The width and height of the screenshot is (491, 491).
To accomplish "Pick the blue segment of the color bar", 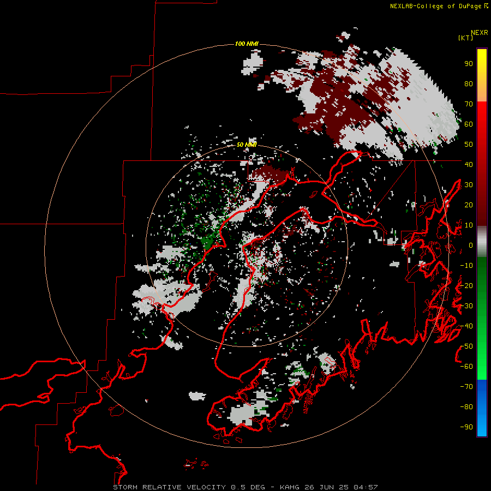I will click(482, 408).
